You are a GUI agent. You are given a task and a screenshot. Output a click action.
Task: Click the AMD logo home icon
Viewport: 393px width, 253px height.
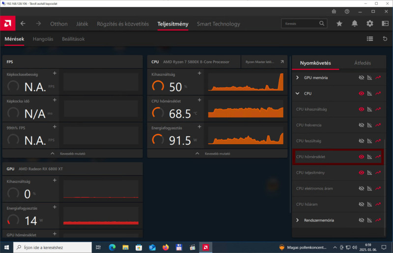pos(7,23)
